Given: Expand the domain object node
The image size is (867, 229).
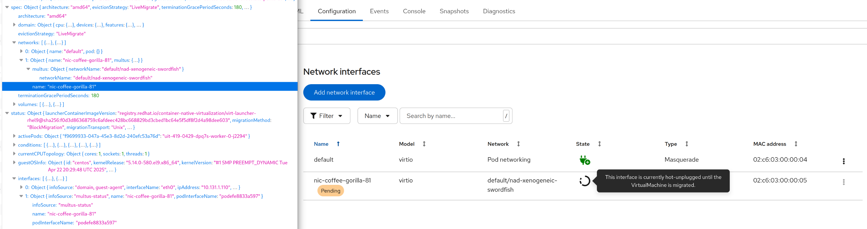Looking at the screenshot, I should 14,25.
